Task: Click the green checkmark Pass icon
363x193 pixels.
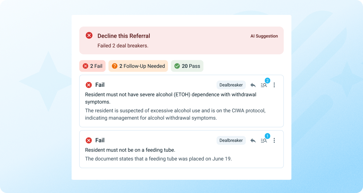Action: point(177,66)
